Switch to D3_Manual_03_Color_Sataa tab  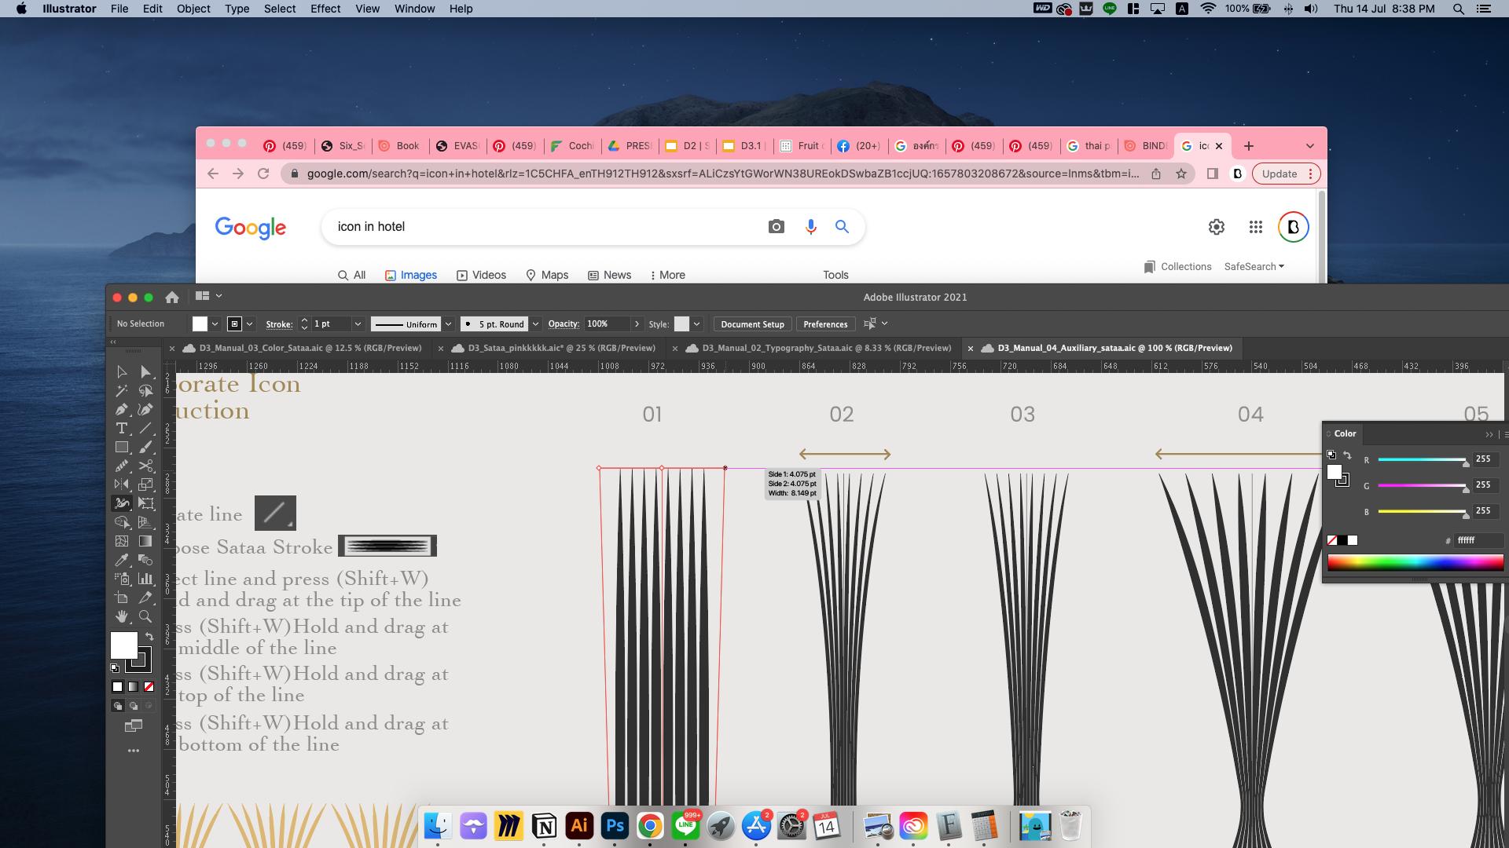coord(308,348)
